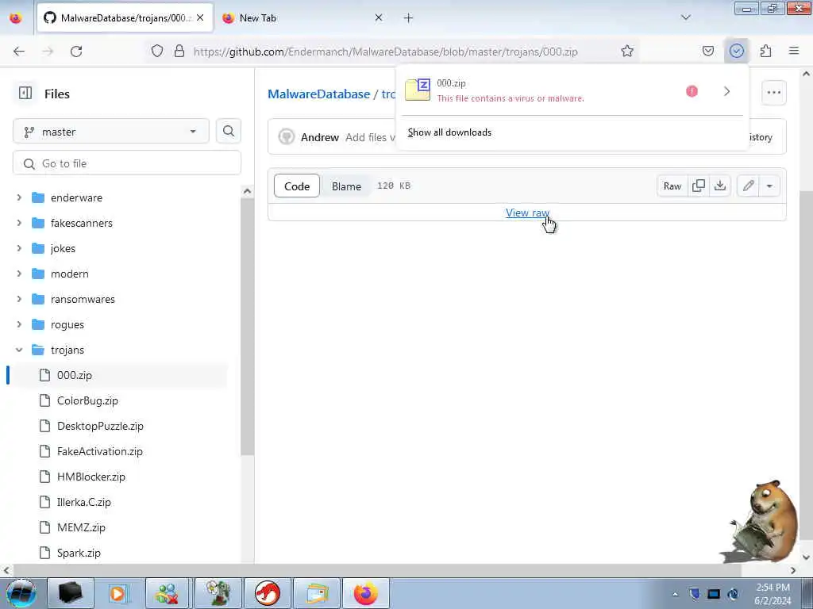Screen dimensions: 813x609
Task: Switch to the Code view tab
Action: click(x=297, y=186)
